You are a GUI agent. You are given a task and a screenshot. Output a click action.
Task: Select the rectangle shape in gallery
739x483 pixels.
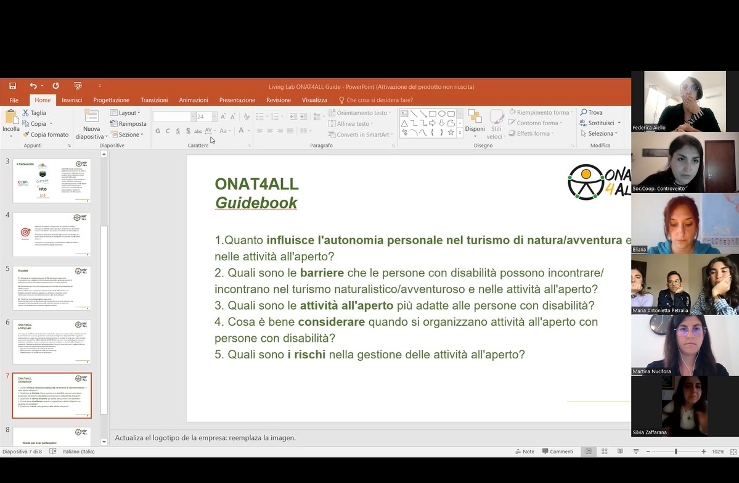[x=432, y=114]
